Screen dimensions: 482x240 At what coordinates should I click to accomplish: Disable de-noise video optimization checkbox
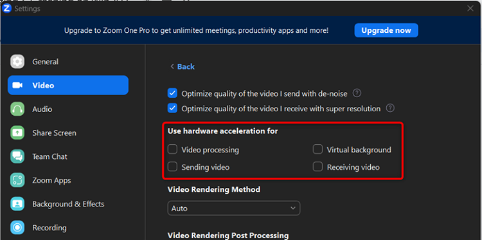[x=172, y=93]
